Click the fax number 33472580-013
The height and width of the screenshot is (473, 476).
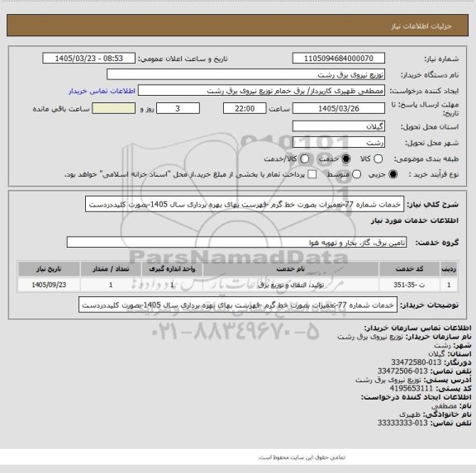click(416, 362)
